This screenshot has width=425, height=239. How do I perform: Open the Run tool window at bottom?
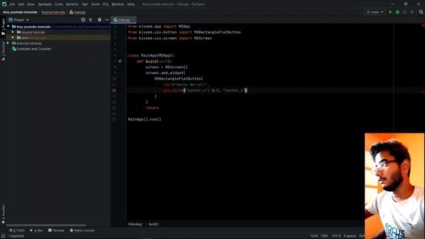pyautogui.click(x=37, y=230)
